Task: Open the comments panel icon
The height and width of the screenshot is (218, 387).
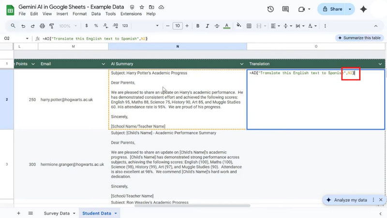Action: pos(285,9)
